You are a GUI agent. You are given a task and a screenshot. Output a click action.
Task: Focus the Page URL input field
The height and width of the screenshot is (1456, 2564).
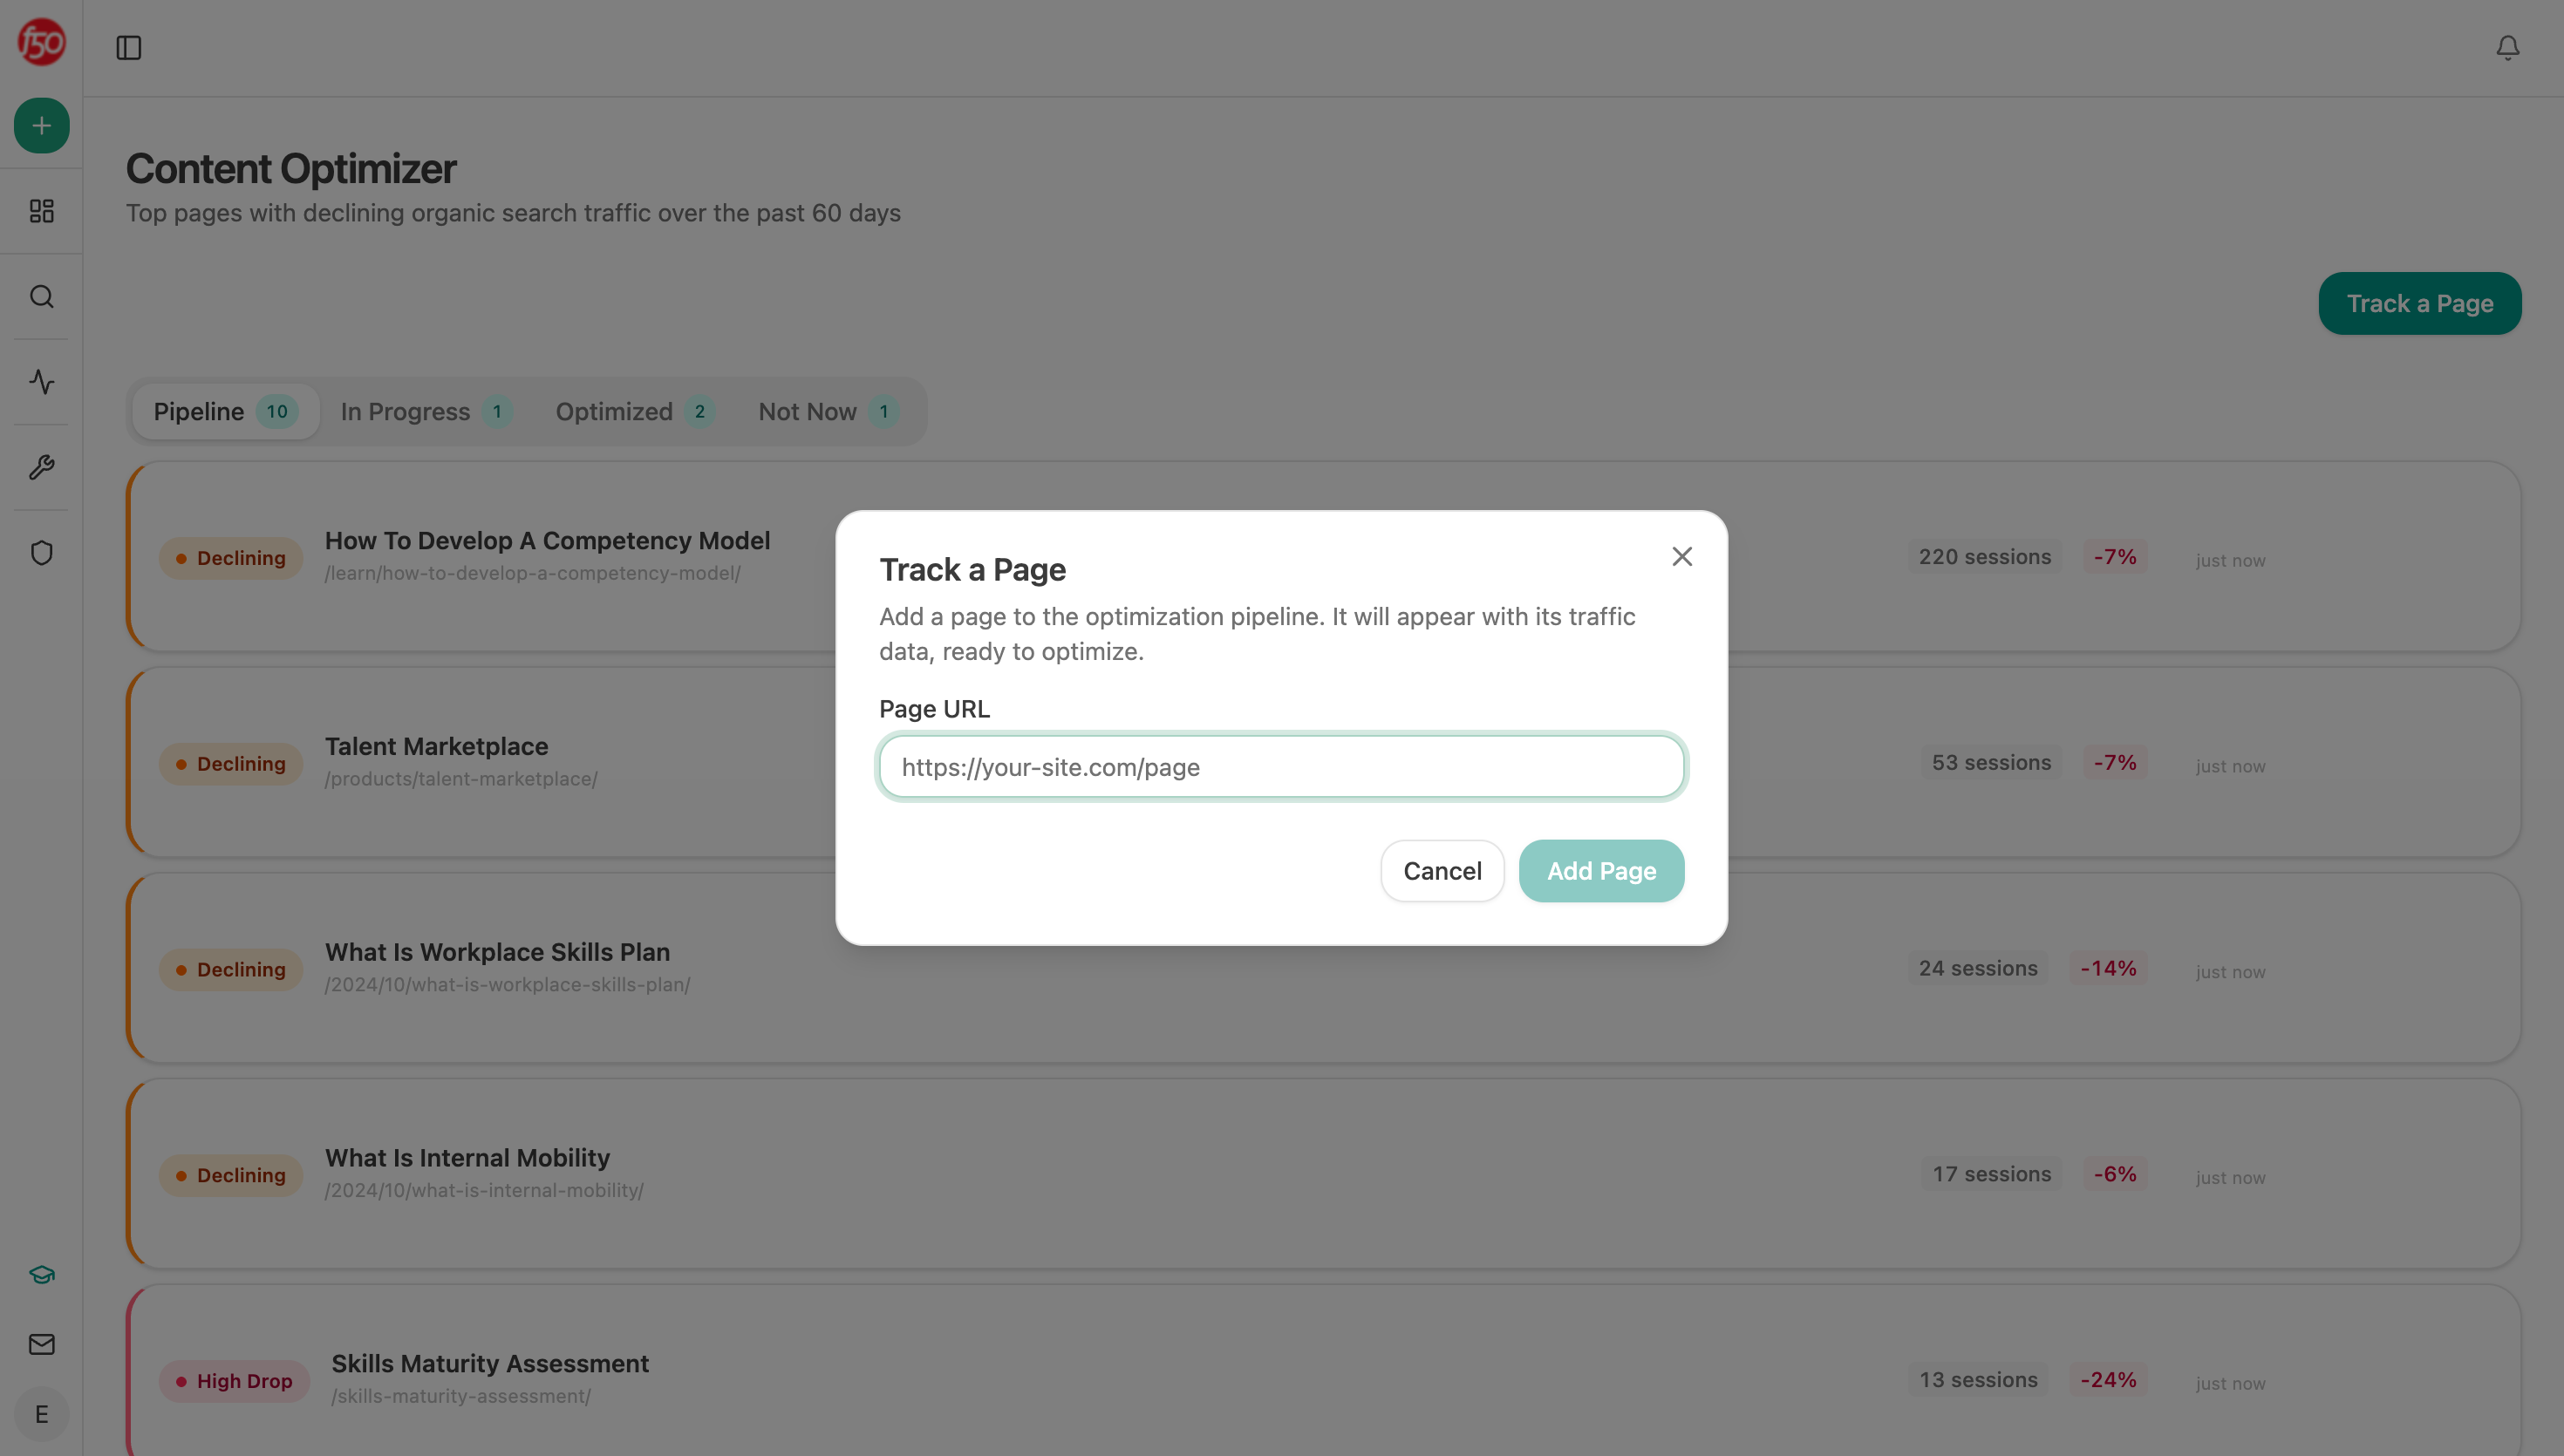(1281, 767)
